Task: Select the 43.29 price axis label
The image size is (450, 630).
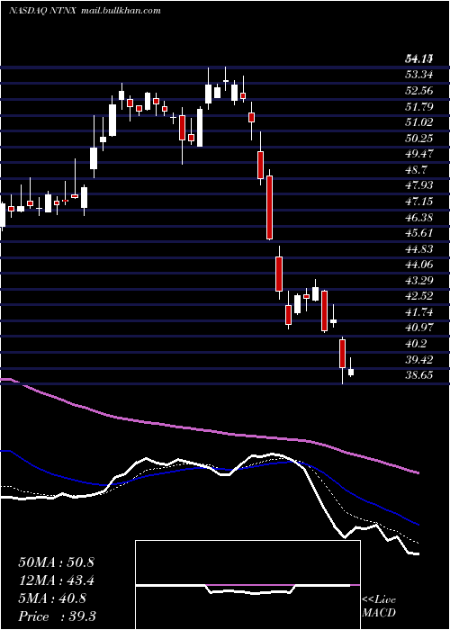Action: tap(418, 280)
